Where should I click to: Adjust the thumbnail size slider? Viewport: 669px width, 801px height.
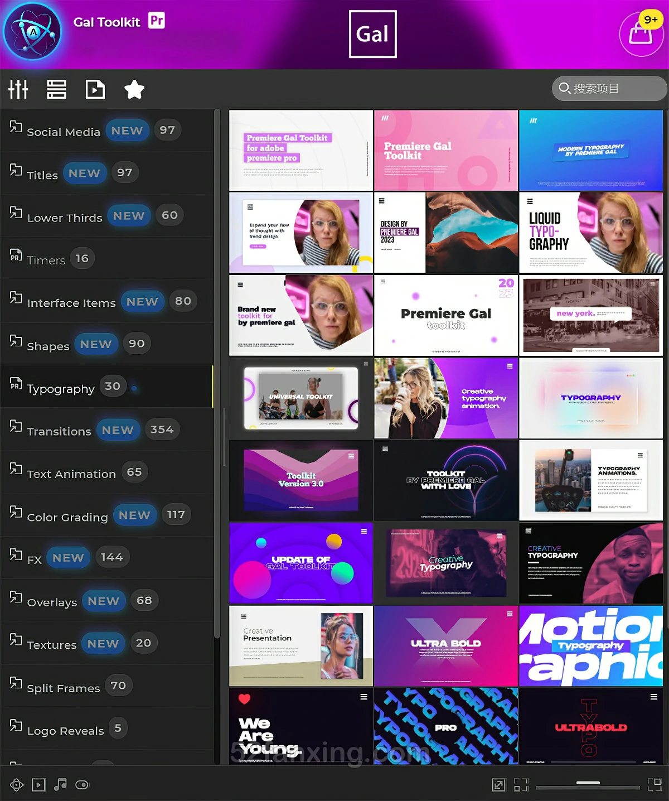[588, 785]
